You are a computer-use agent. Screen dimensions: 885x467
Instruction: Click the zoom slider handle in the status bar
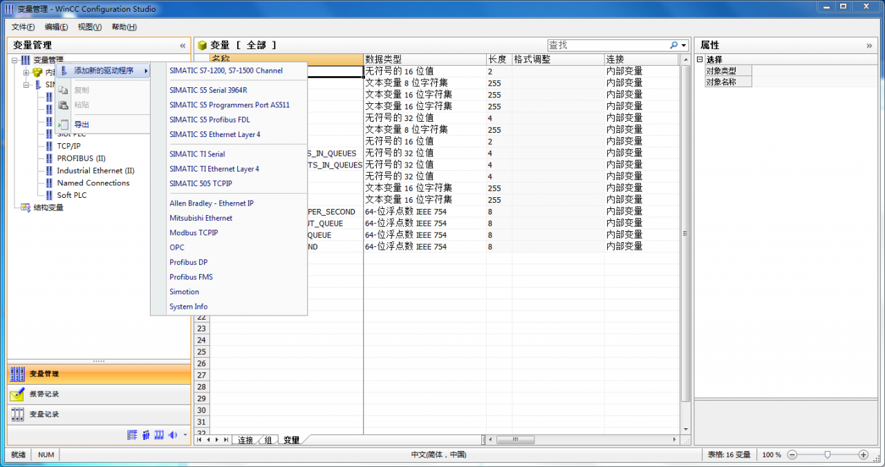point(828,455)
